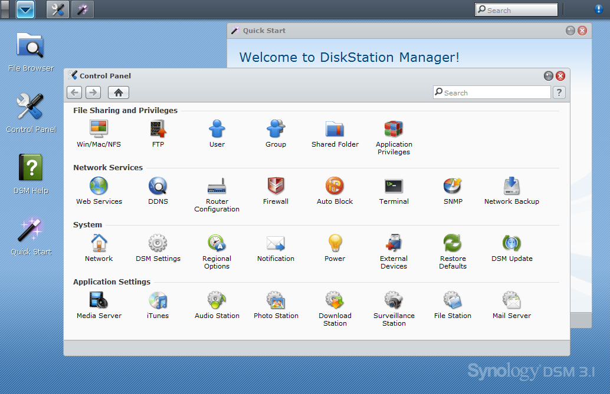
Task: Open the DDNS settings icon
Action: [158, 191]
